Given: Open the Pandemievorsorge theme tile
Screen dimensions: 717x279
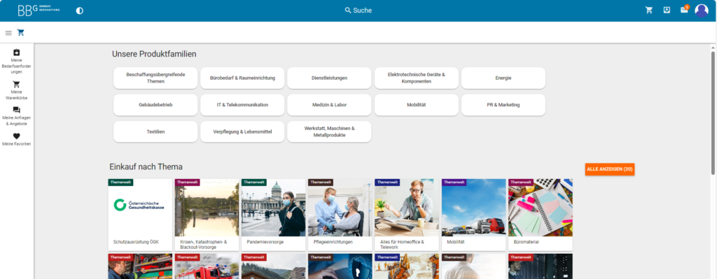Looking at the screenshot, I should pyautogui.click(x=273, y=215).
